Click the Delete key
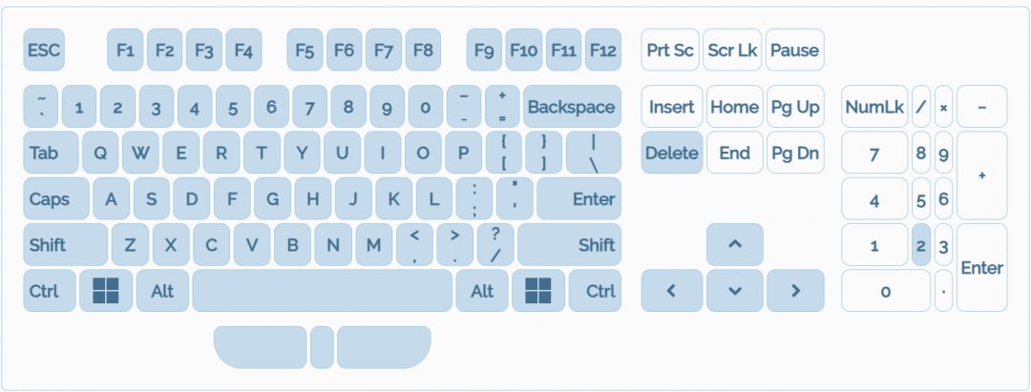The width and height of the screenshot is (1031, 392). pyautogui.click(x=671, y=153)
